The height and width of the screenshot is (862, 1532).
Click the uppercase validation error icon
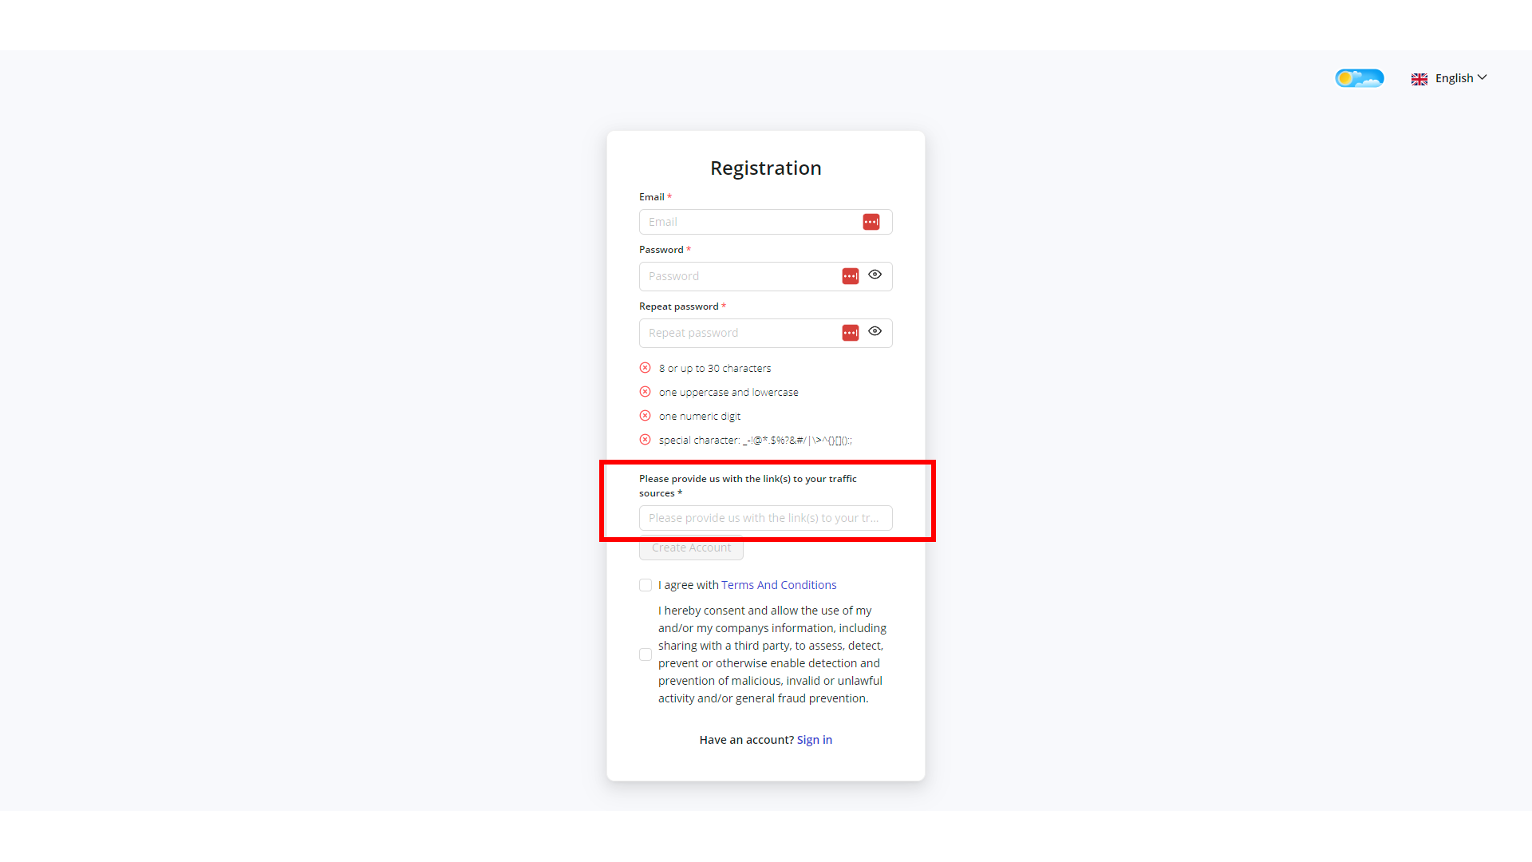645,392
